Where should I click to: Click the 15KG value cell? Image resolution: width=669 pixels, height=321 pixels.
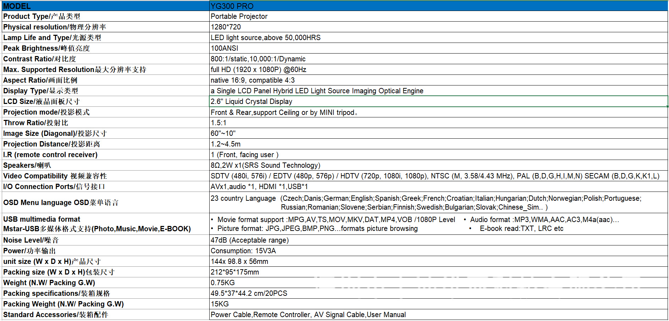point(438,304)
